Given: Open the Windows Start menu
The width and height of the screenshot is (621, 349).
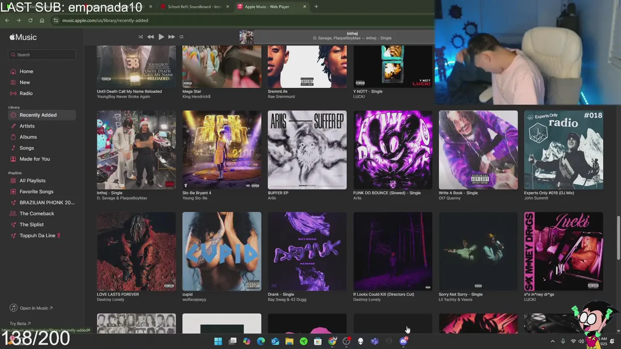Looking at the screenshot, I should tap(218, 341).
